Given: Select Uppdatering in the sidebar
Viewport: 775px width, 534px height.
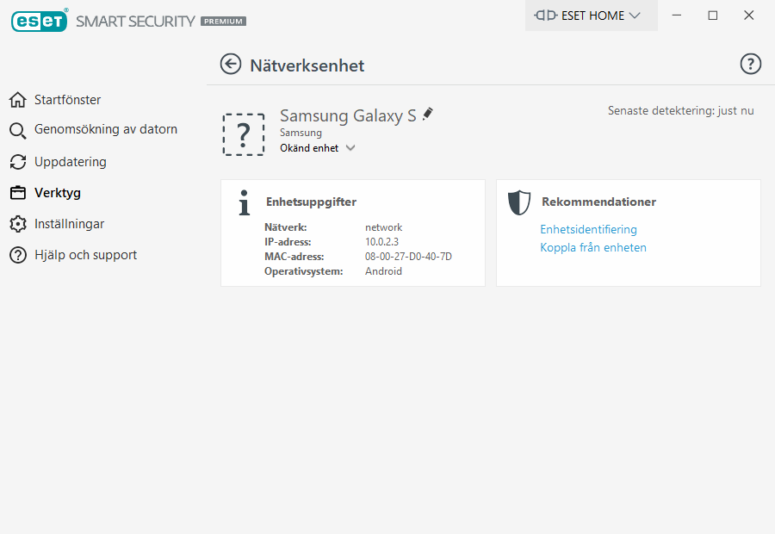Looking at the screenshot, I should 71,162.
